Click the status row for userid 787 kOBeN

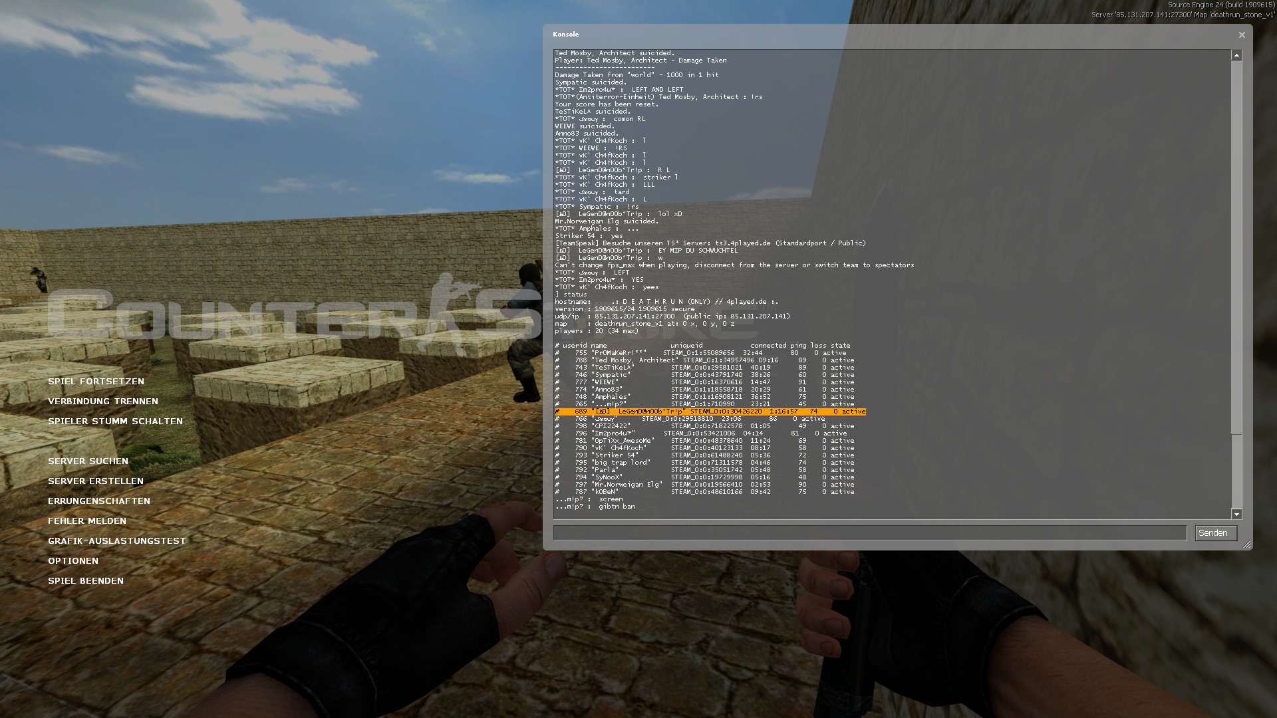click(x=704, y=492)
